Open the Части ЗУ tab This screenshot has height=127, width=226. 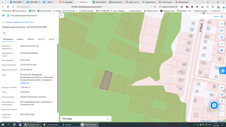pos(41,39)
